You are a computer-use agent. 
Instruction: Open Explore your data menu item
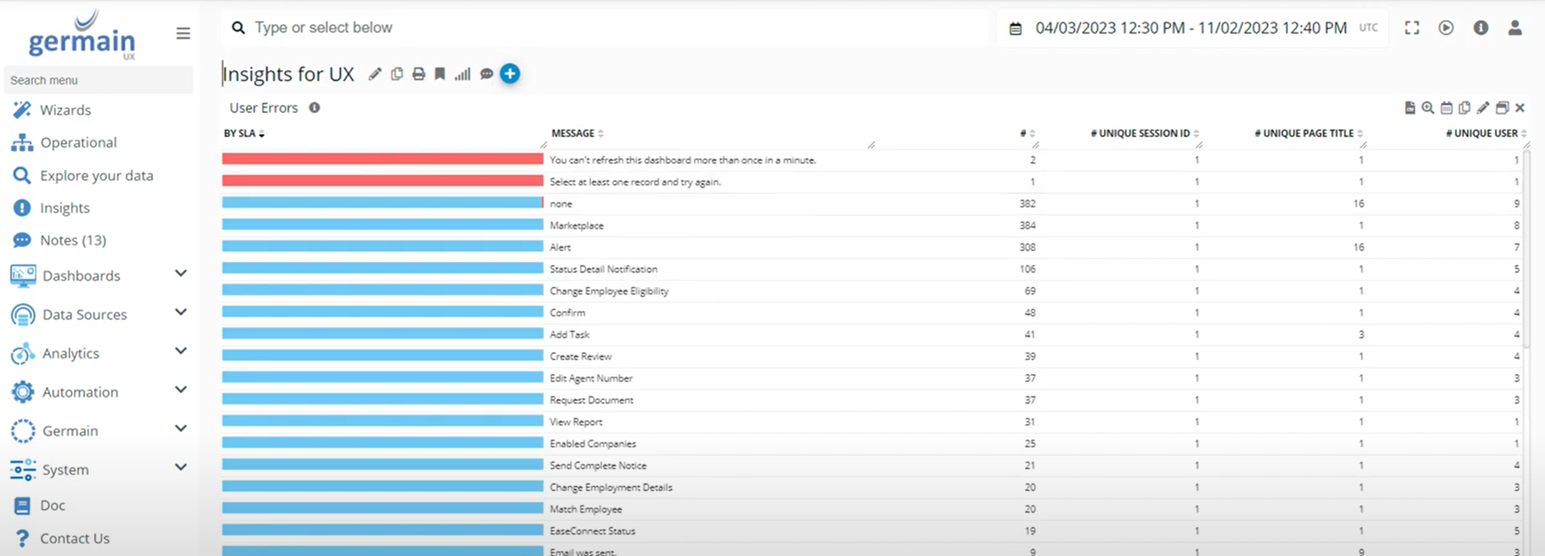[96, 175]
